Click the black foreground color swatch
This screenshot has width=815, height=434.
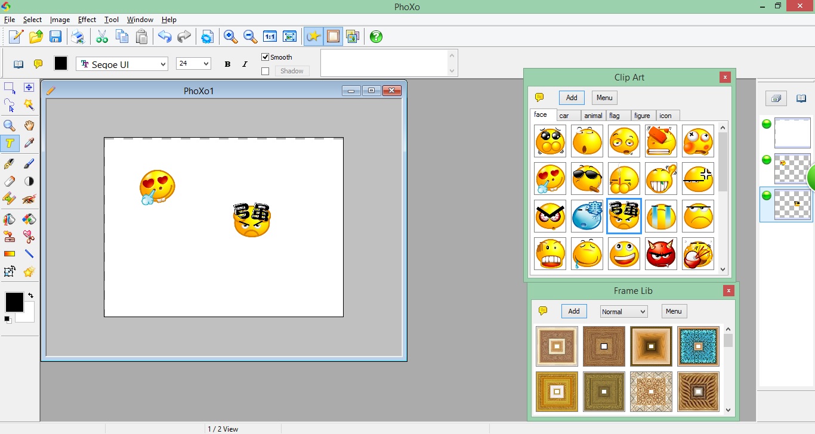point(13,301)
